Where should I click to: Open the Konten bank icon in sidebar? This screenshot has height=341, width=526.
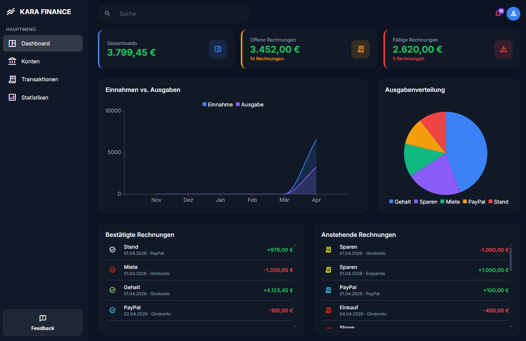13,61
